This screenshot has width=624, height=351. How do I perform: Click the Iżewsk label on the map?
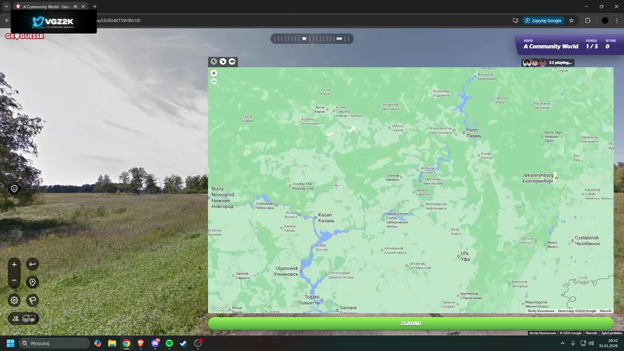[393, 177]
